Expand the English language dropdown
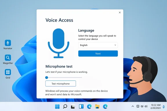This screenshot has height=111, width=167. coord(98,45)
